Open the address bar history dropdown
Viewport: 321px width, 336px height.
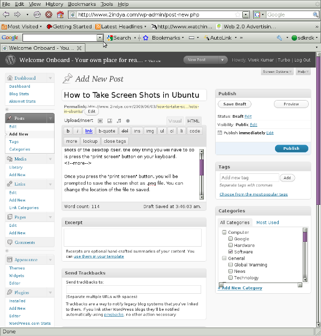(246, 14)
